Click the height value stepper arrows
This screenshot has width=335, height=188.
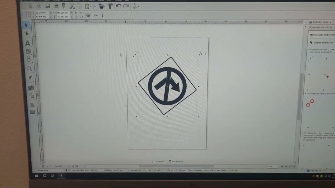[x=71, y=17]
